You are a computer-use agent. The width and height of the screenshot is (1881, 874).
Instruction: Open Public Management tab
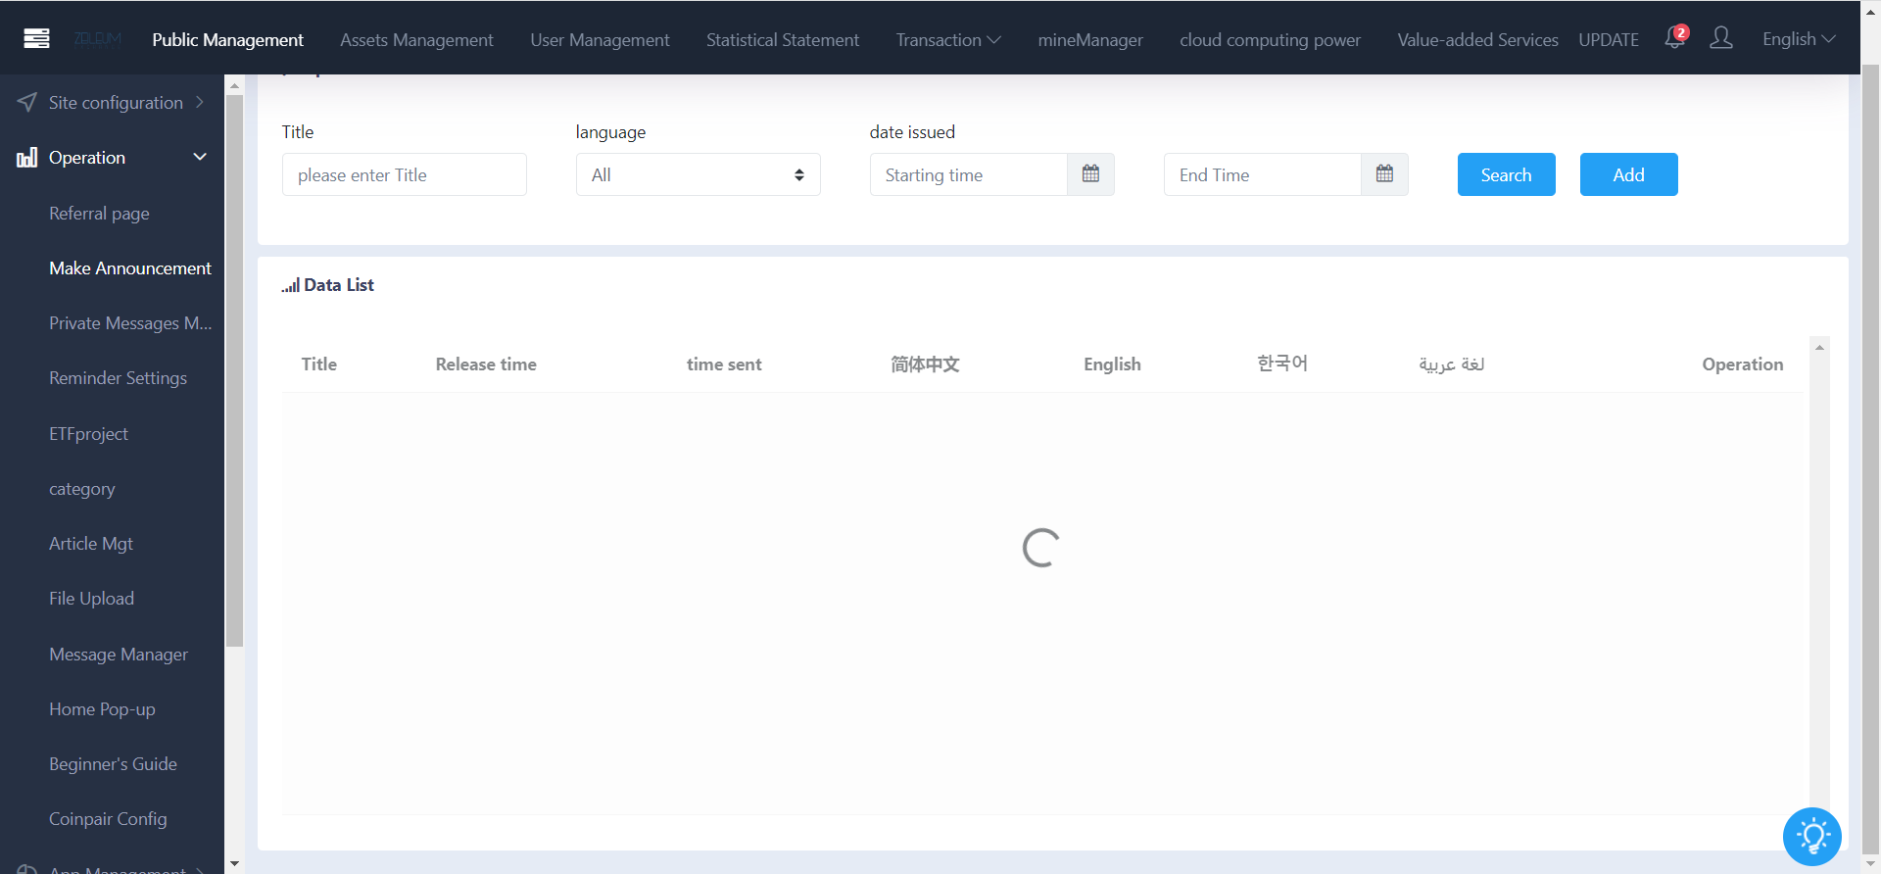click(227, 39)
